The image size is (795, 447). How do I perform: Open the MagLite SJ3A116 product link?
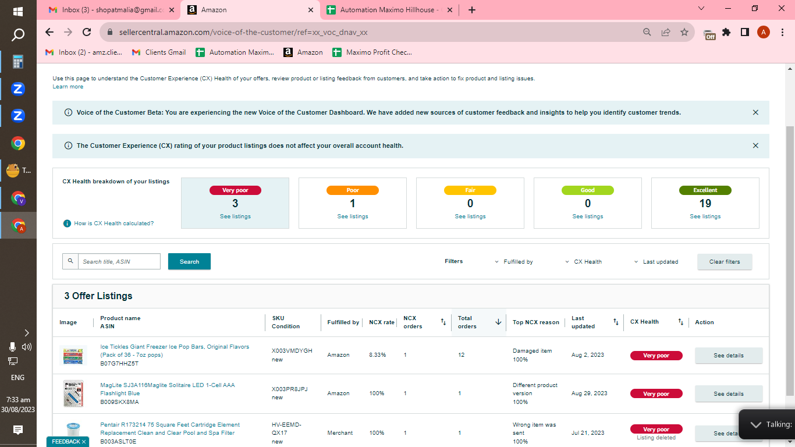[x=168, y=389]
